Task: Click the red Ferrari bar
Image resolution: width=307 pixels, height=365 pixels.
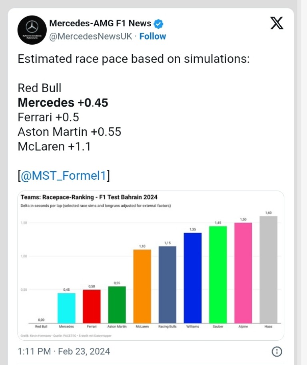Action: click(x=92, y=306)
